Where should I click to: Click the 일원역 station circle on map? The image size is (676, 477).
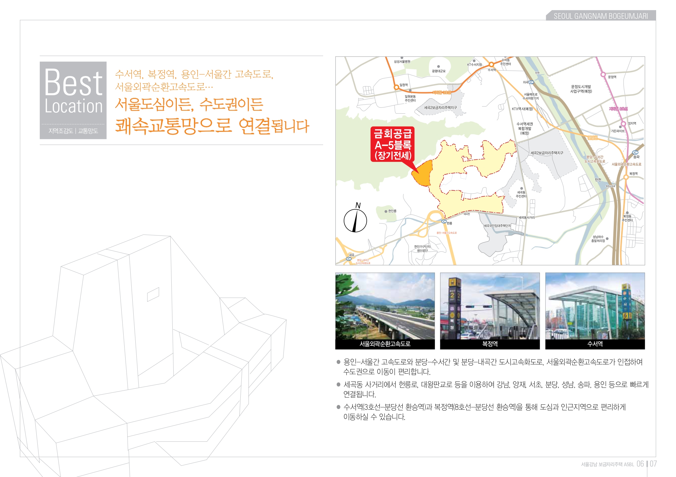point(397,87)
